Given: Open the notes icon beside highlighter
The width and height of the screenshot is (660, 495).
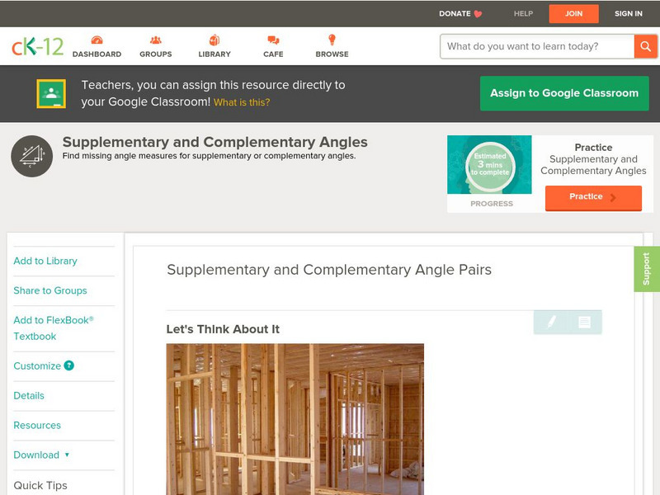Looking at the screenshot, I should [x=584, y=322].
